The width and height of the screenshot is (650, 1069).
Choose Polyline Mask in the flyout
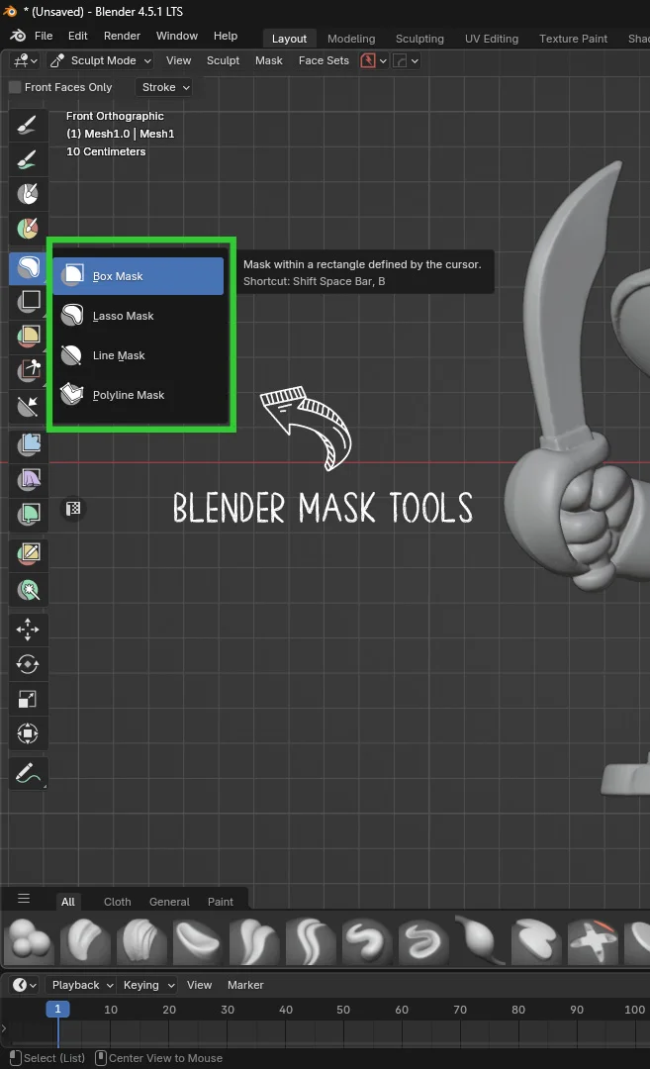(x=139, y=395)
